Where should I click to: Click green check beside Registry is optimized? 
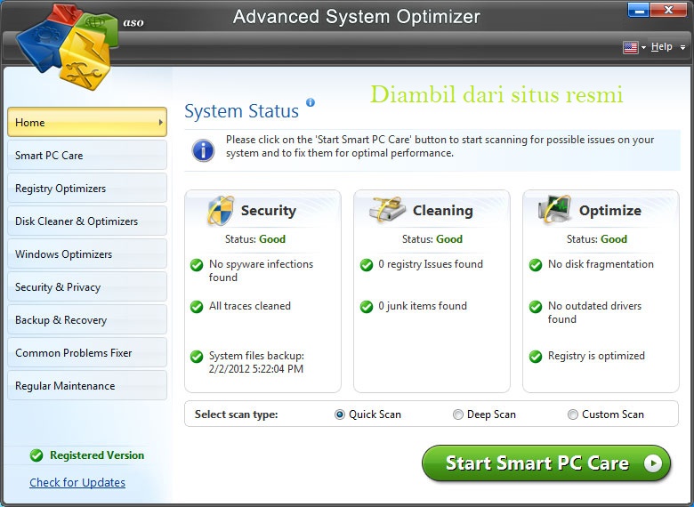tap(536, 357)
